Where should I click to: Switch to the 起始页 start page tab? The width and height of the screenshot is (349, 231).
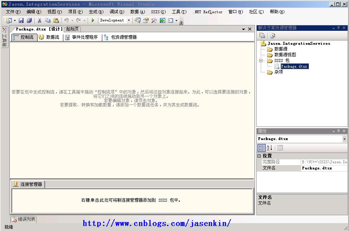coord(72,29)
